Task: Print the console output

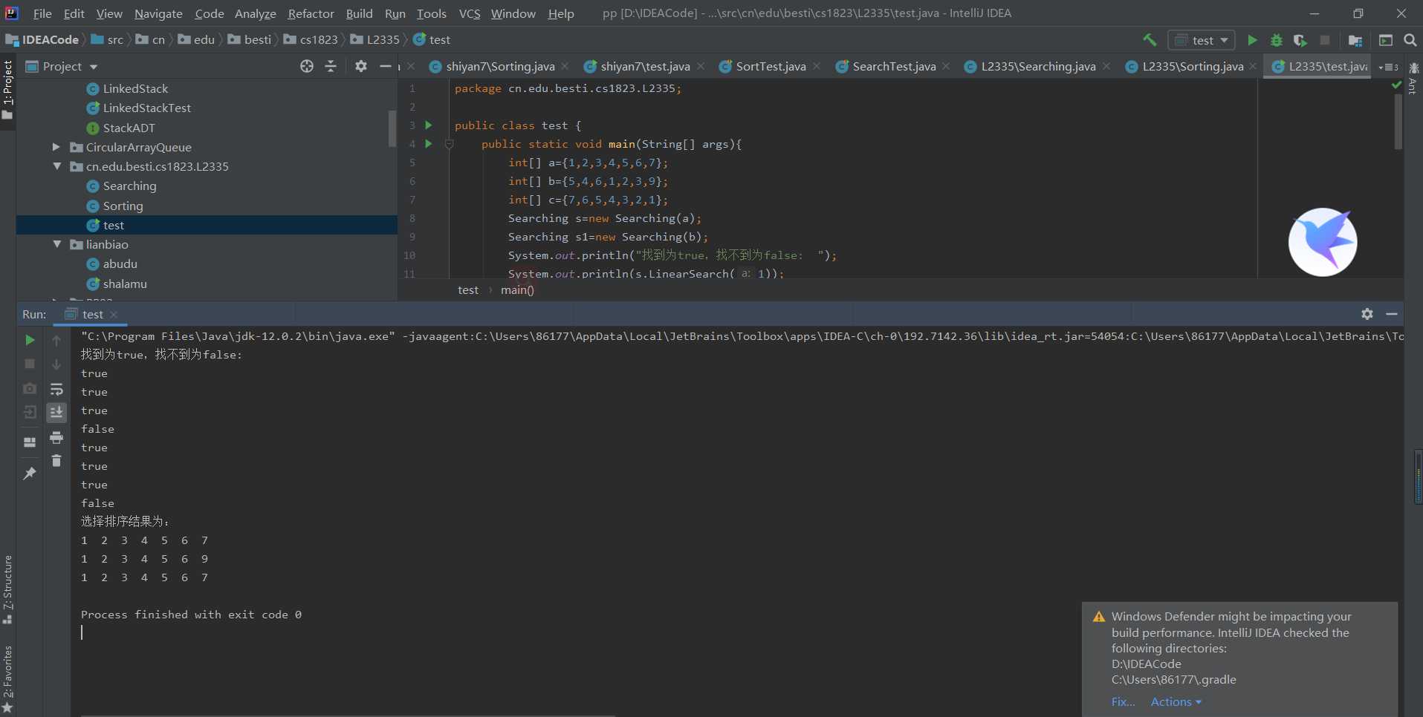Action: coord(56,438)
